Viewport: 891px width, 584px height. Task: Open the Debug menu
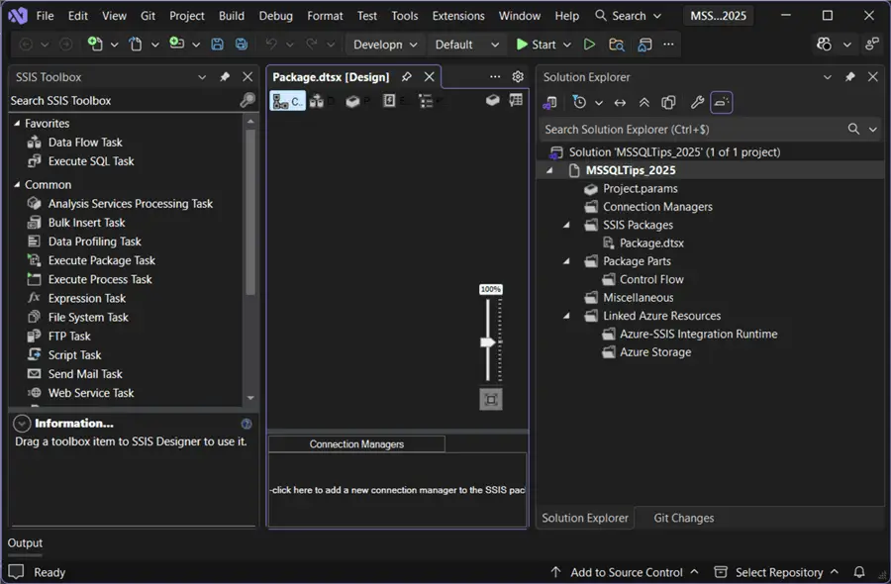click(276, 16)
